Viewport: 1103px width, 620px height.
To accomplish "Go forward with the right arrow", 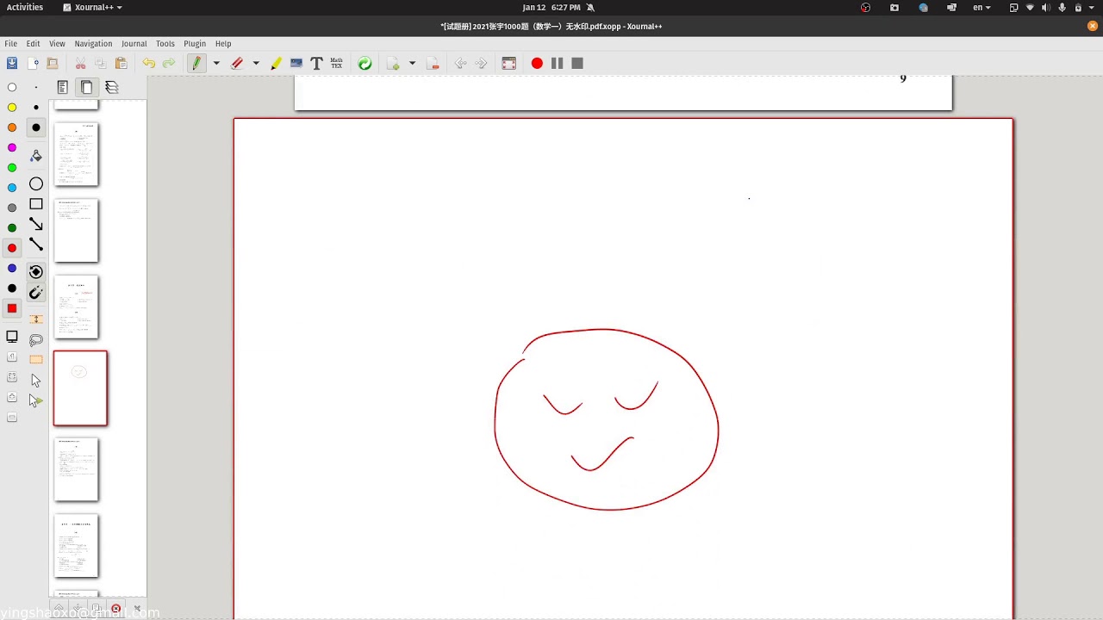I will point(481,63).
